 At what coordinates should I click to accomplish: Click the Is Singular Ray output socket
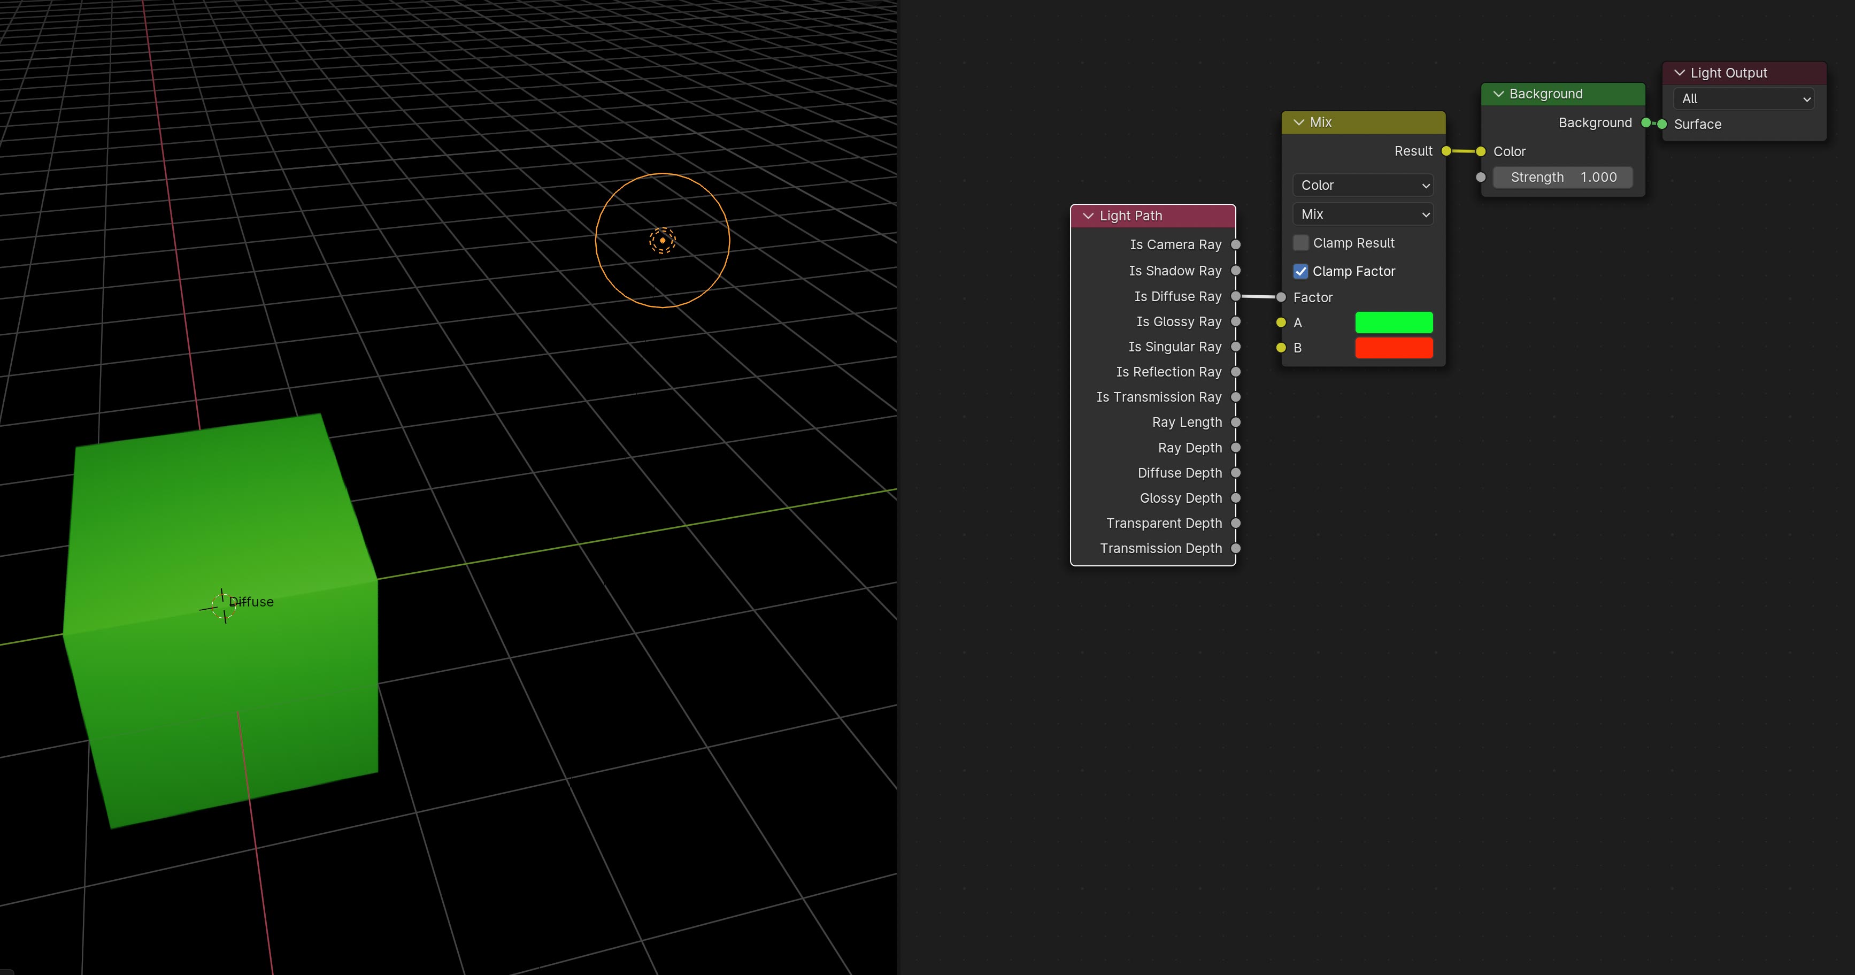click(x=1236, y=347)
